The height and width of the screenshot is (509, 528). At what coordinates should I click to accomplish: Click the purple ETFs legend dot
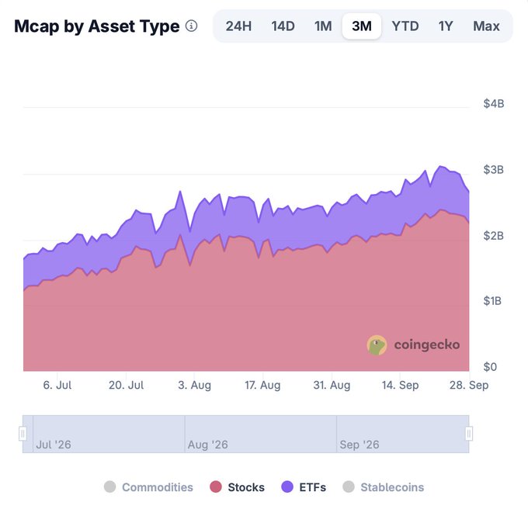[287, 486]
